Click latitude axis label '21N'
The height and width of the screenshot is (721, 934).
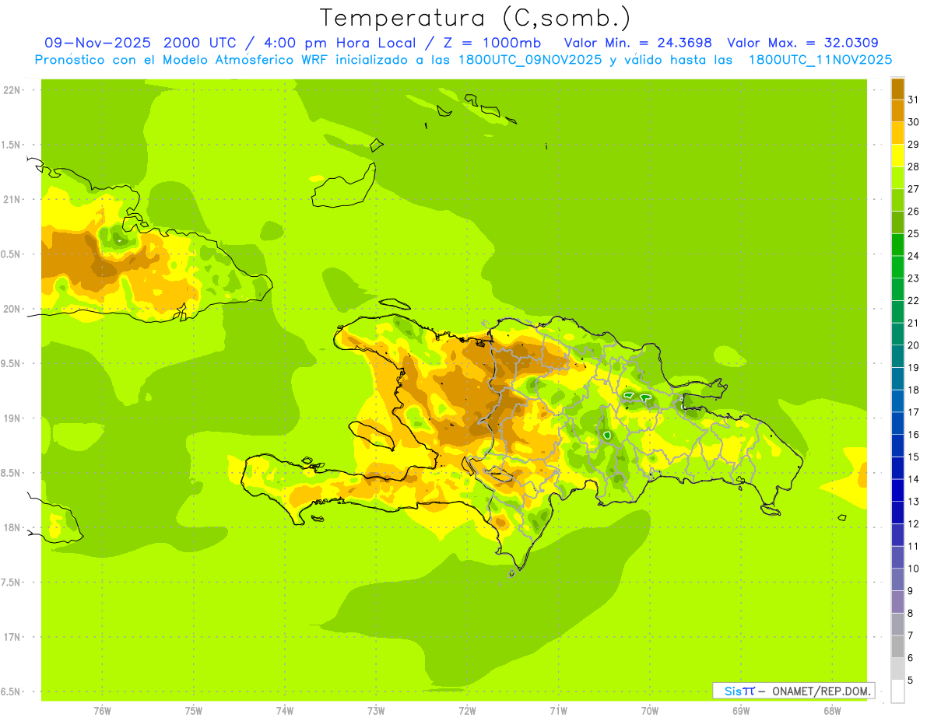[x=12, y=200]
